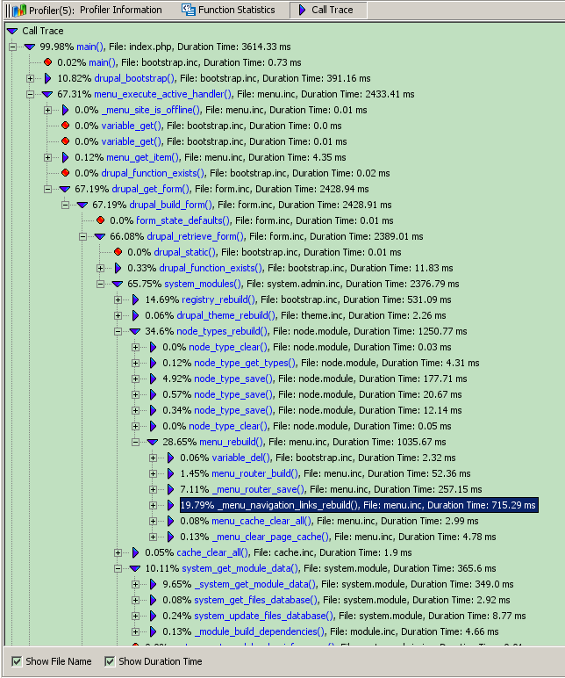Click blue arrow icon of _module_build_dependencies()

(153, 631)
